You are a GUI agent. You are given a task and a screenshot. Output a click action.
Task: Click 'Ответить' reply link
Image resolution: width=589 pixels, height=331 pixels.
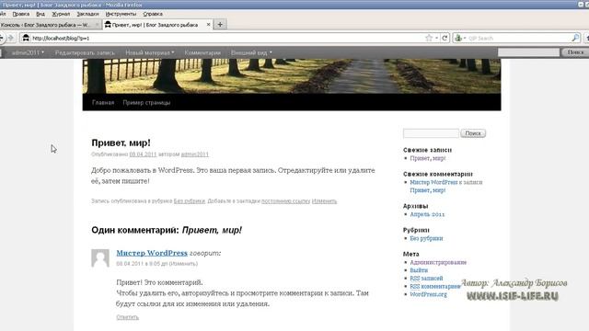point(127,317)
